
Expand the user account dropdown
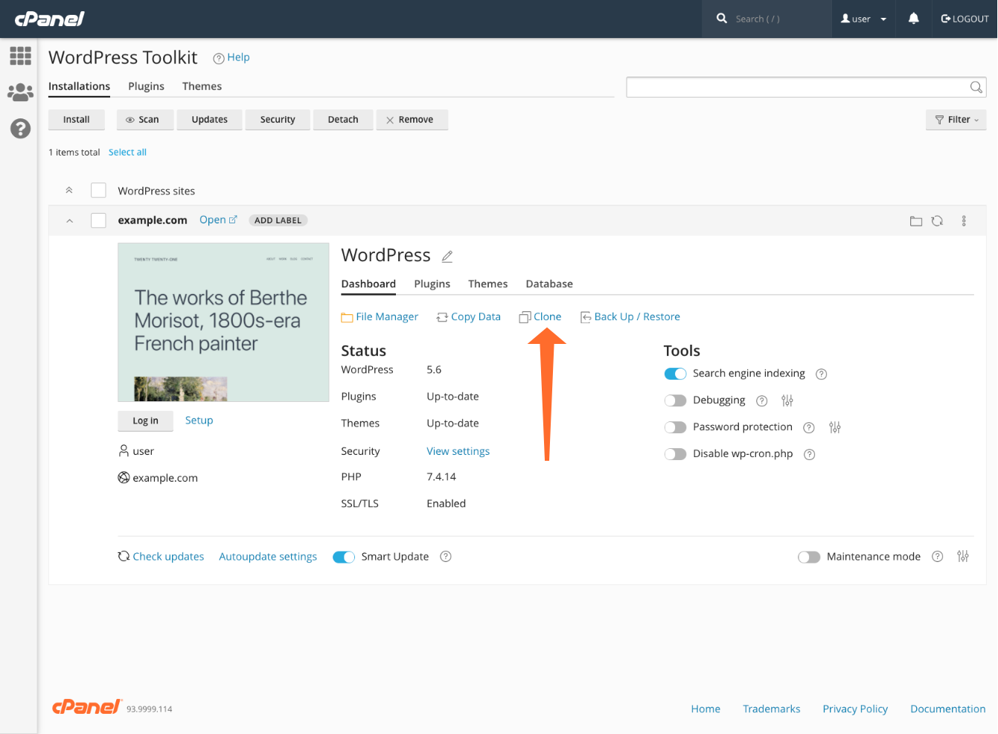click(x=863, y=19)
